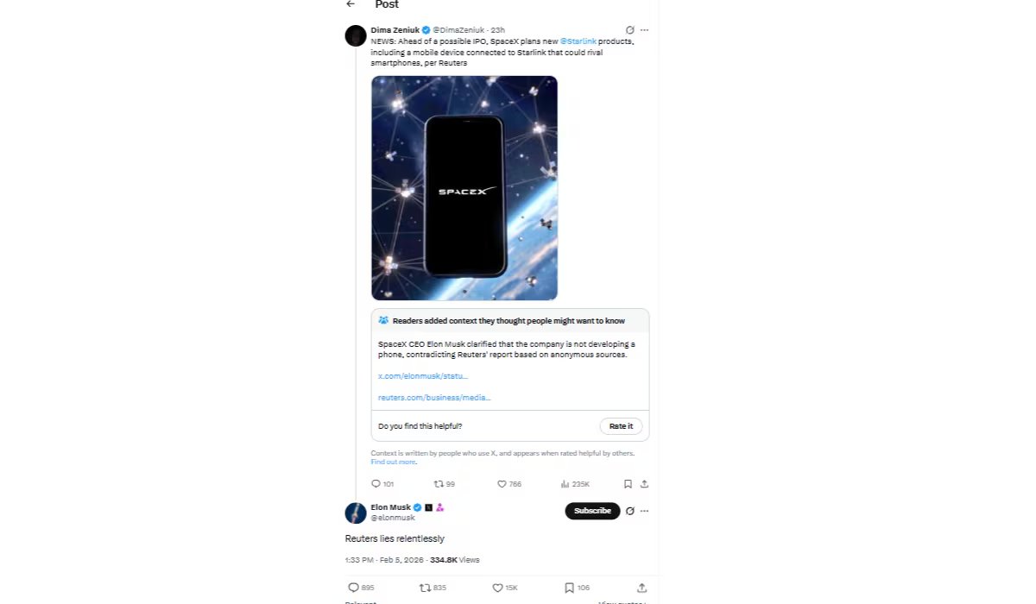The image size is (1036, 604).
Task: Open Grok analysis of Elon Musk's reply
Action: 629,511
